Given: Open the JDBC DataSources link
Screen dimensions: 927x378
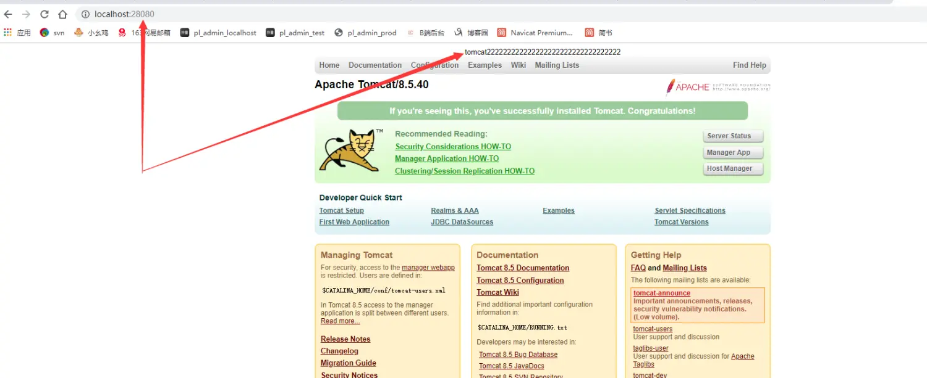Looking at the screenshot, I should (462, 222).
